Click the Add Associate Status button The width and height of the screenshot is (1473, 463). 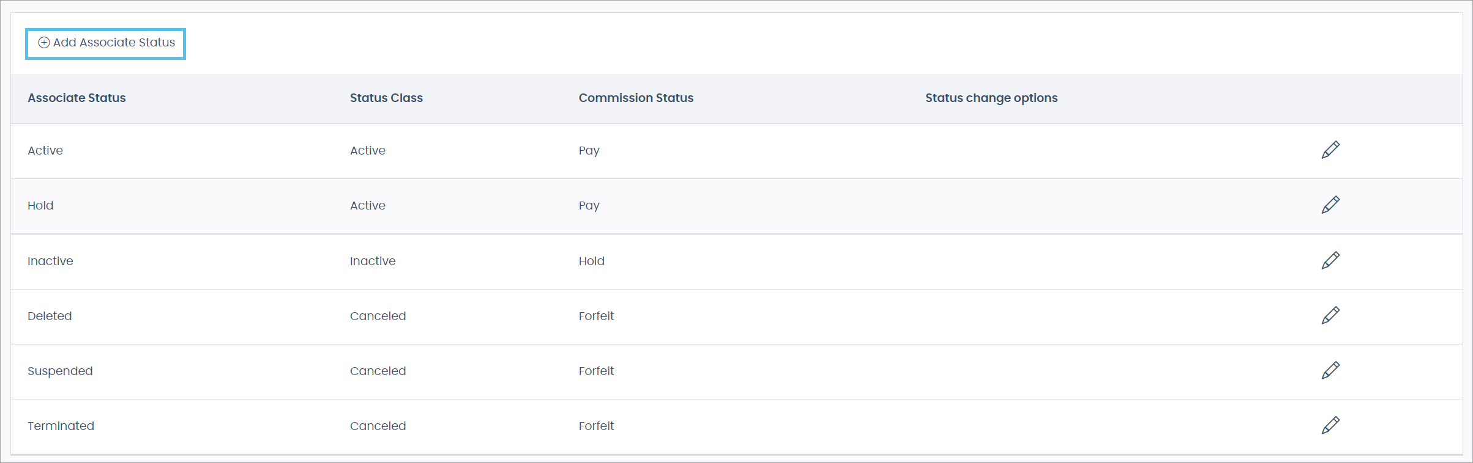coord(105,43)
